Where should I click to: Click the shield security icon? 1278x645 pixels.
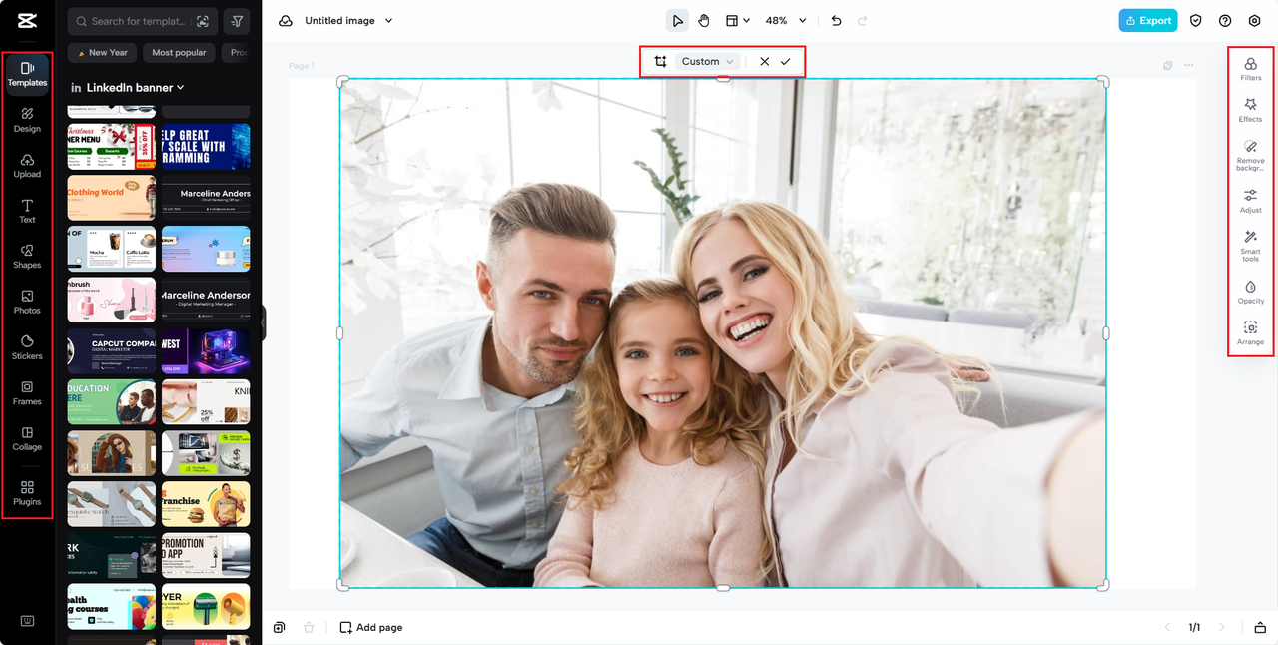tap(1195, 21)
